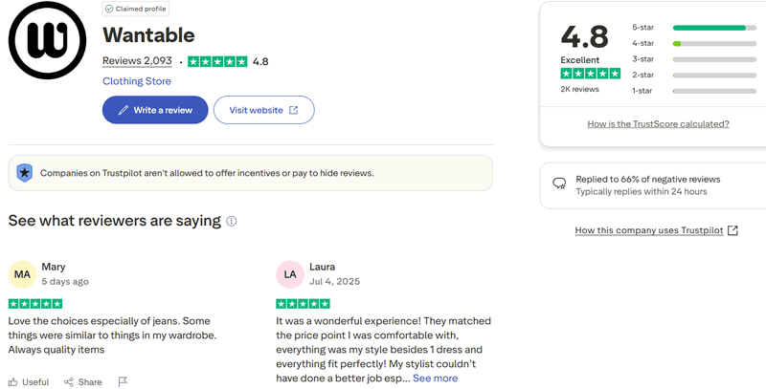Click the info icon beside reviewers heading
766x389 pixels.
pos(231,221)
